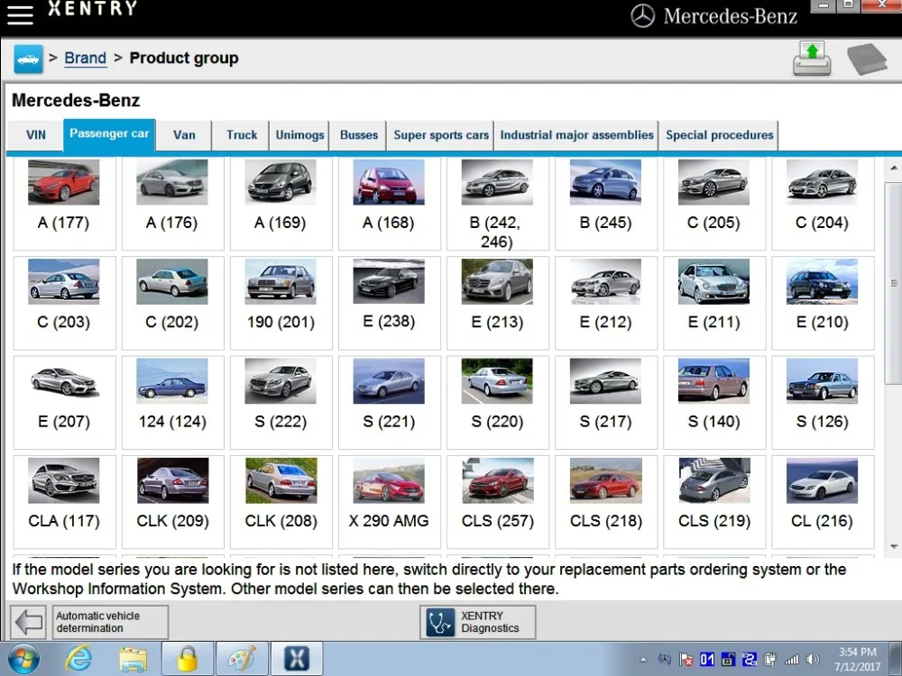The image size is (902, 676).
Task: Select the A (177) model series
Action: [x=64, y=204]
